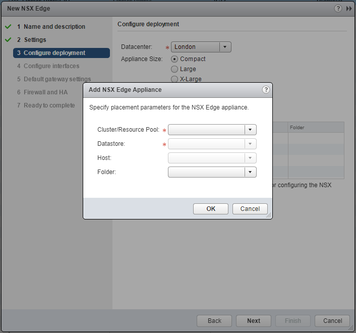Go to step 2 Settings
This screenshot has height=333, width=356.
35,40
